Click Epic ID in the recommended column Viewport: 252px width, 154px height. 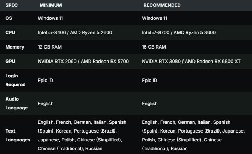[x=150, y=80]
